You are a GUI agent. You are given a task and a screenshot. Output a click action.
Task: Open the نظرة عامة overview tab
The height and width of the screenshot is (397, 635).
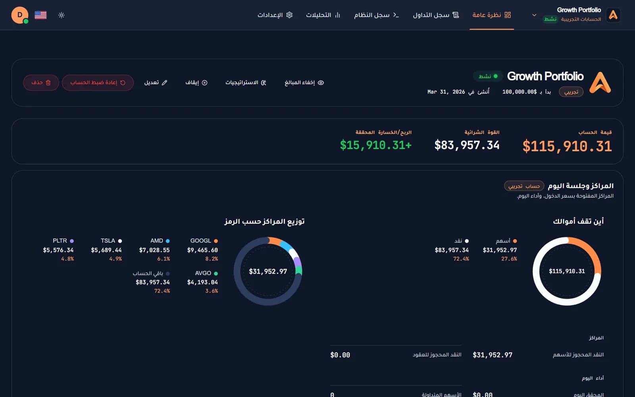tap(491, 15)
